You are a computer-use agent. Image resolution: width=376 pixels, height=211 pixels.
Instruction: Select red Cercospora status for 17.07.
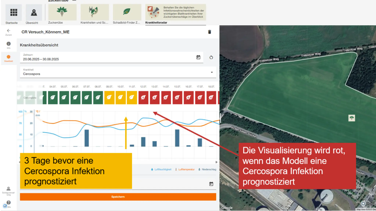(200, 98)
